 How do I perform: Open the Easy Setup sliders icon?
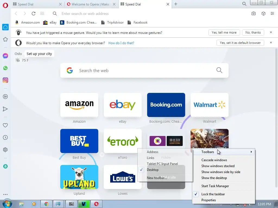tap(272, 14)
